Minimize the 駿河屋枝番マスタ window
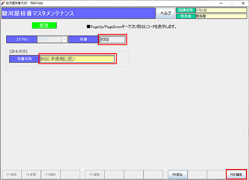Image resolution: width=249 pixels, height=180 pixels. [x=221, y=3]
